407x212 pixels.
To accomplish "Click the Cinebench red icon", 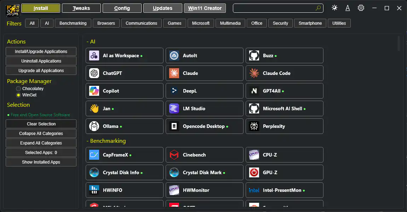I will point(174,155).
